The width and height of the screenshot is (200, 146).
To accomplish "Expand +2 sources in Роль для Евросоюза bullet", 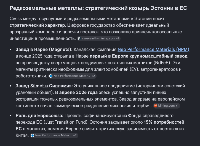I will 75,136.
